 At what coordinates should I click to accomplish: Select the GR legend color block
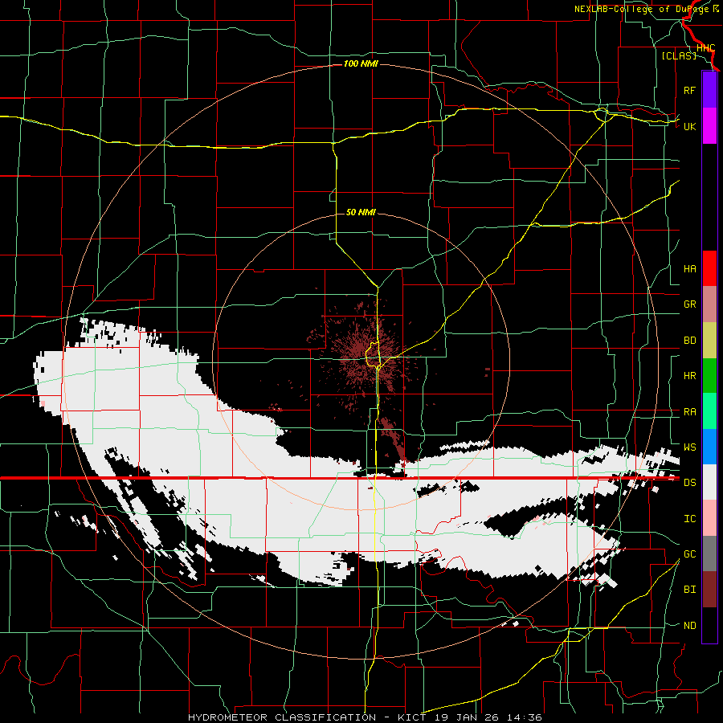(709, 304)
